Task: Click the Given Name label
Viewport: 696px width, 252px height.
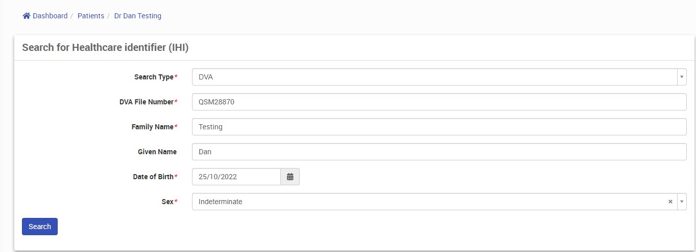Action: coord(157,152)
